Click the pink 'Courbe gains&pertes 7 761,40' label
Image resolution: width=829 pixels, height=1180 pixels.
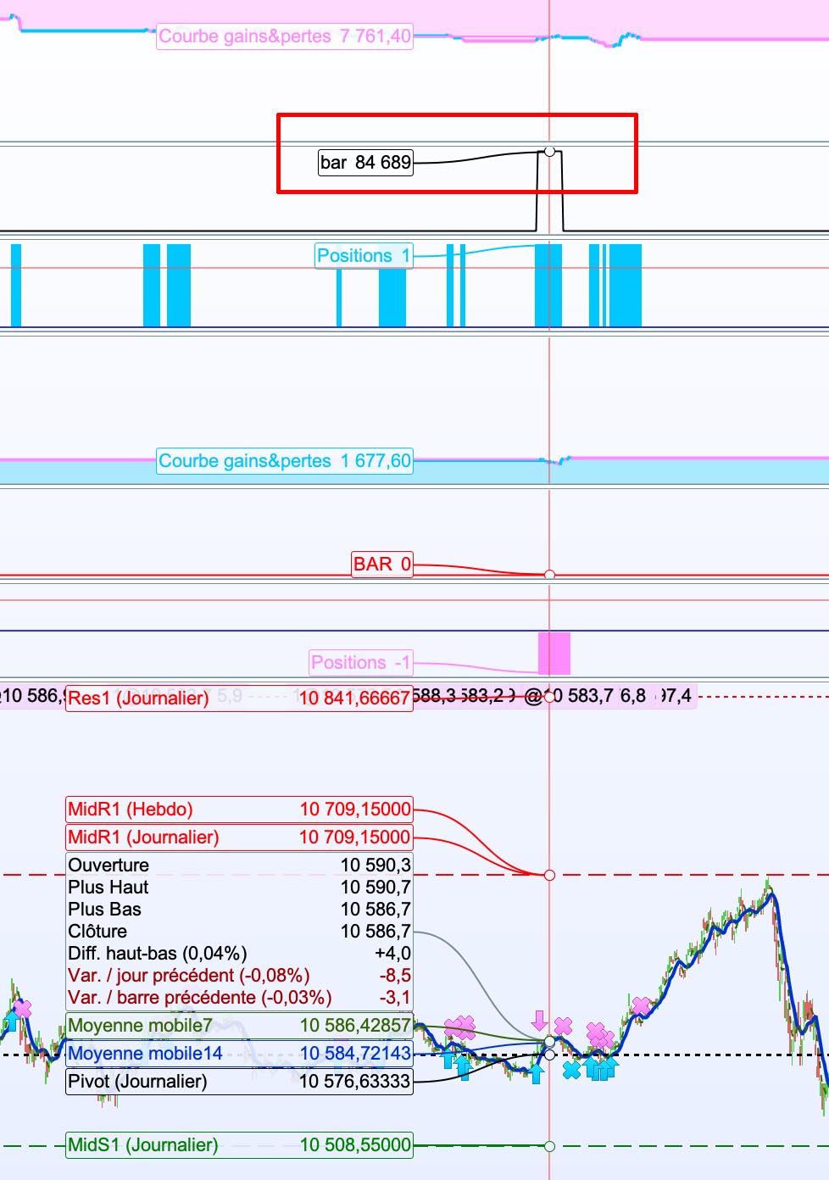click(285, 36)
